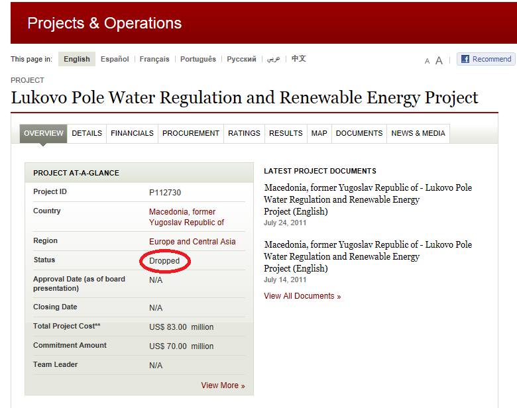Open the News & Media tab
The height and width of the screenshot is (408, 517).
(418, 133)
